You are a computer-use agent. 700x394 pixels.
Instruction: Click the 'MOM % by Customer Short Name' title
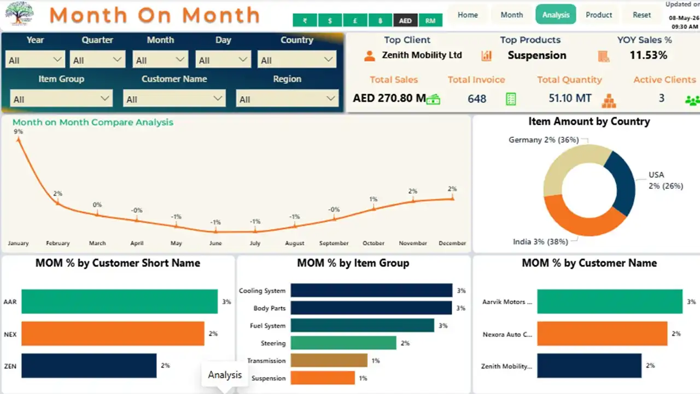point(118,263)
